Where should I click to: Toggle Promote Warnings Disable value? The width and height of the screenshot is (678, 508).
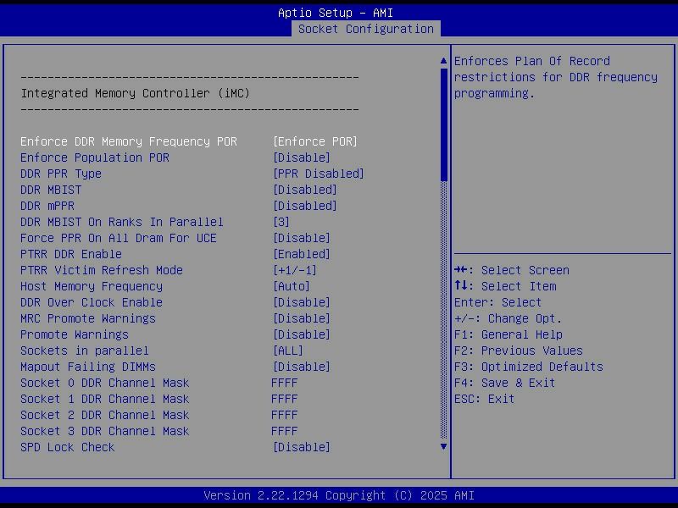(x=302, y=334)
